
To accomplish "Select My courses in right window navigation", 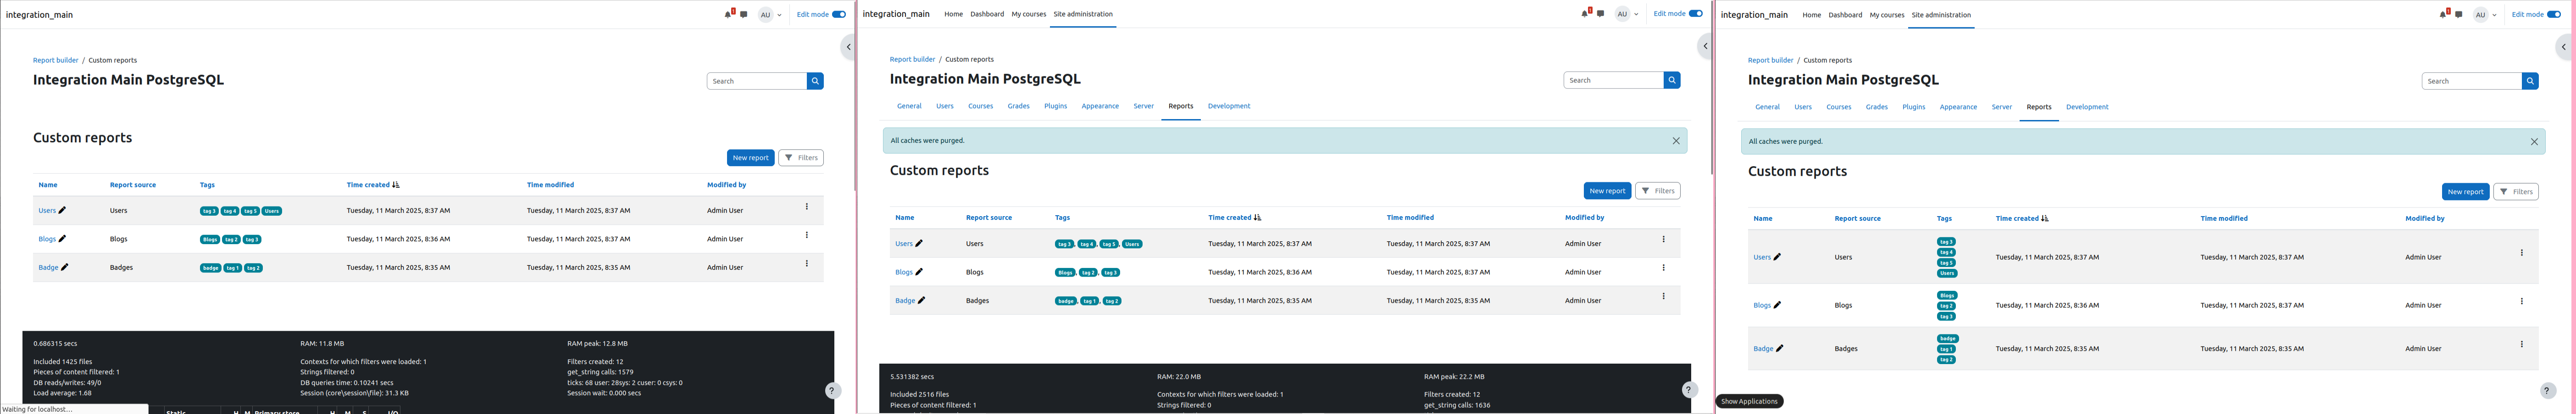I will pos(1887,15).
